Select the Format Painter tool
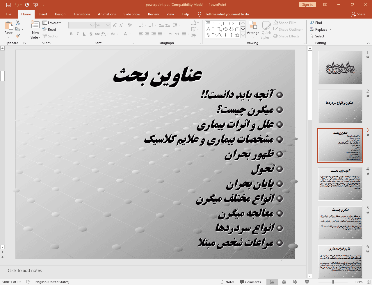Image resolution: width=372 pixels, height=285 pixels. pyautogui.click(x=18, y=36)
